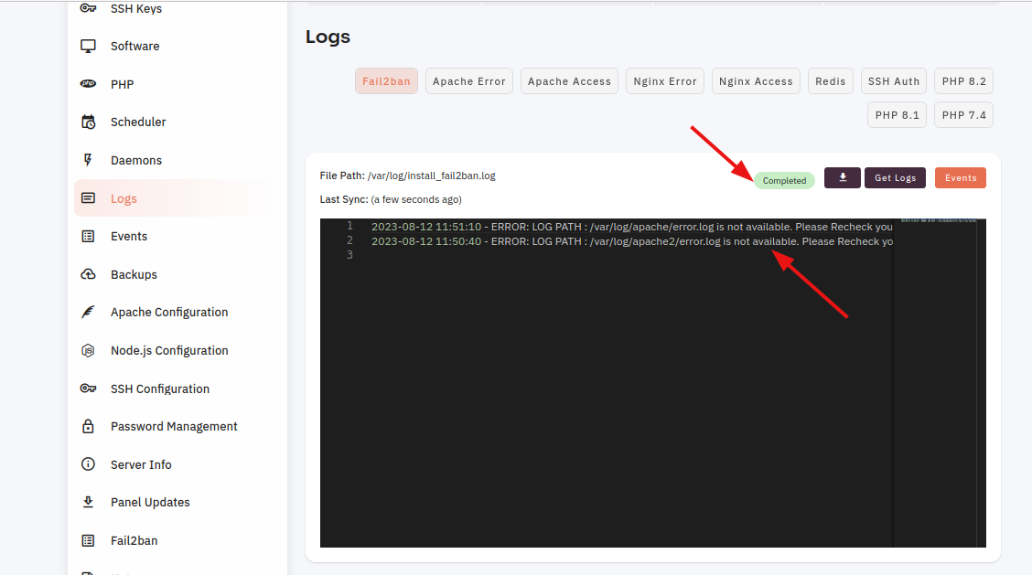The height and width of the screenshot is (575, 1032).
Task: Click line number 3 in log viewer
Action: click(349, 255)
